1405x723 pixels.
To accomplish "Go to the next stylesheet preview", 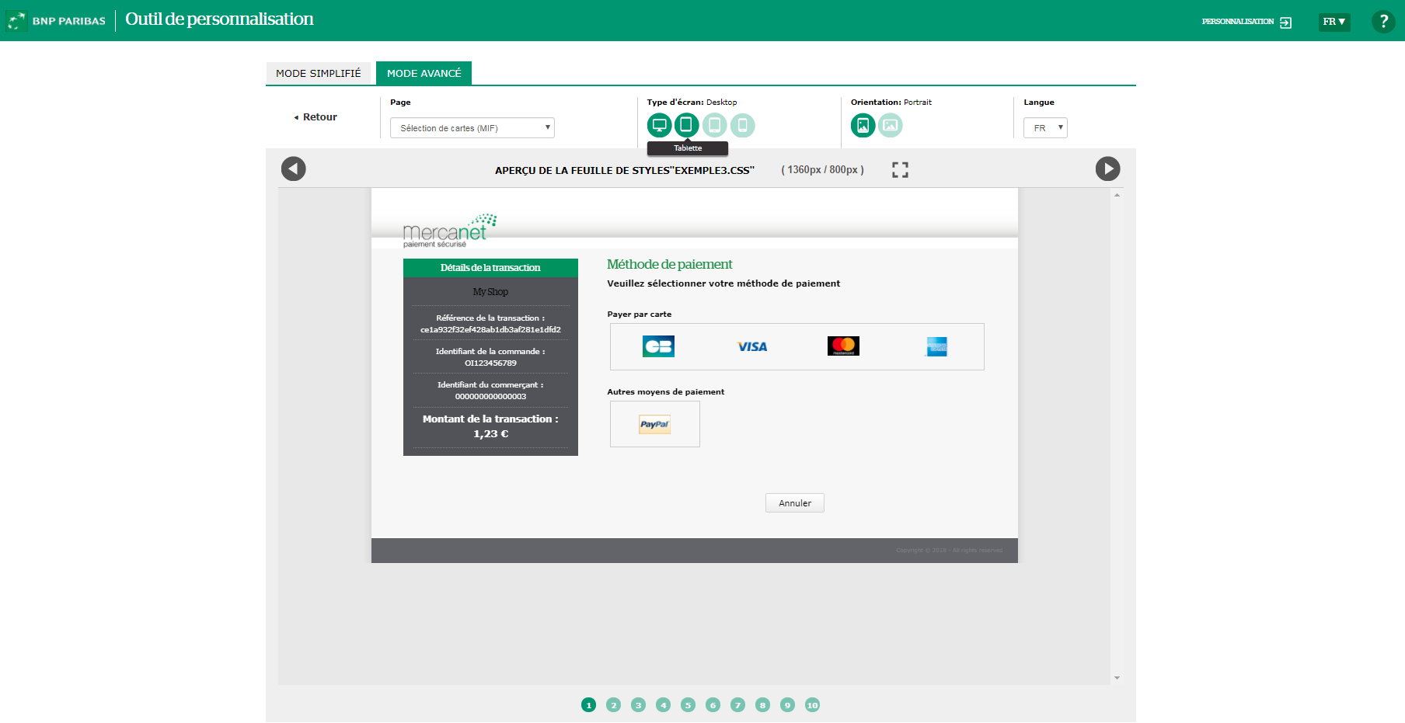I will click(1107, 169).
